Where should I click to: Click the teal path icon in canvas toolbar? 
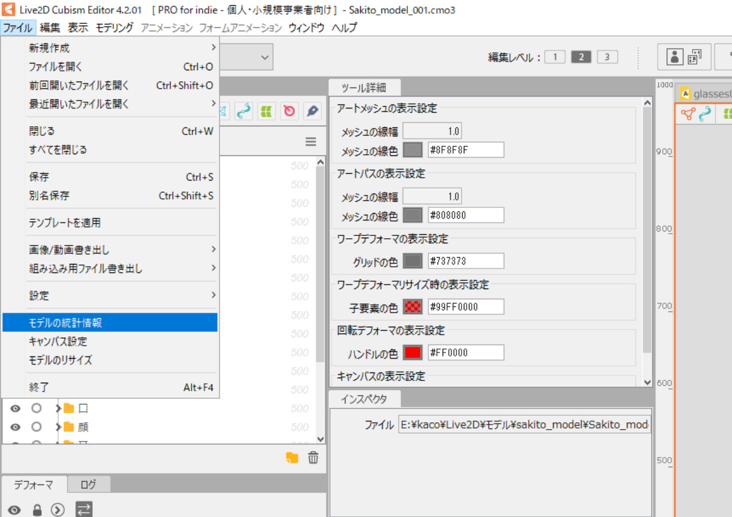(705, 114)
